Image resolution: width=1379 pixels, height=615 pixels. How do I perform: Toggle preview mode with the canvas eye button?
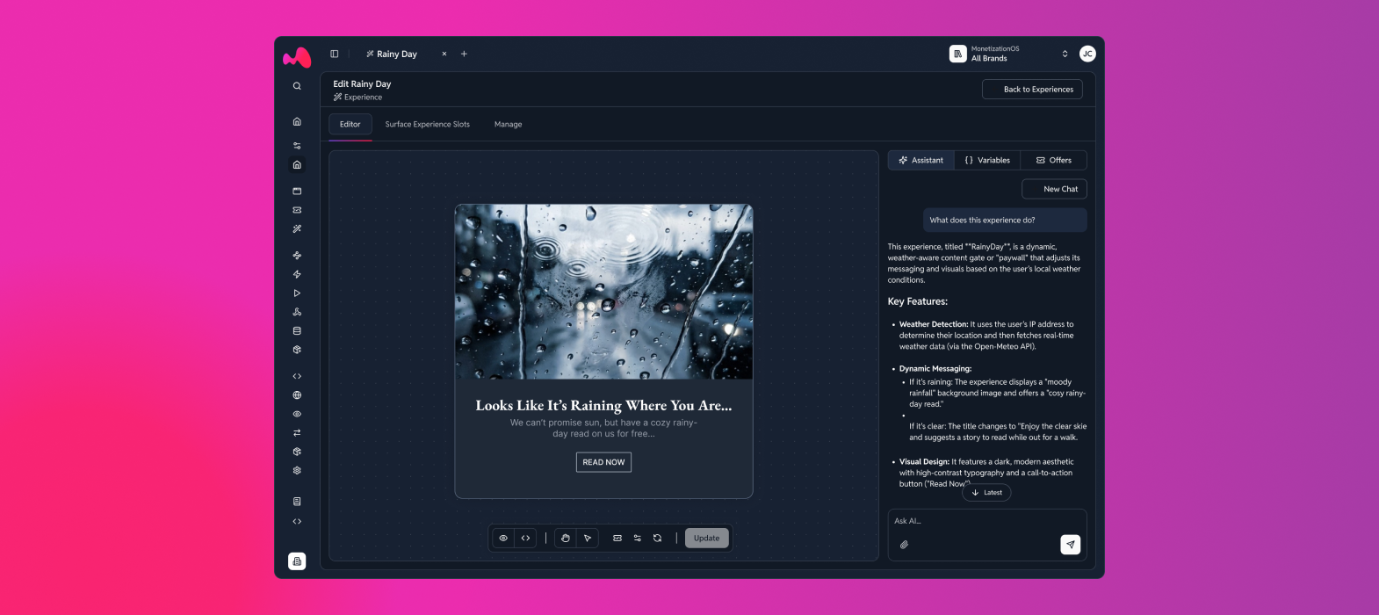click(x=503, y=538)
